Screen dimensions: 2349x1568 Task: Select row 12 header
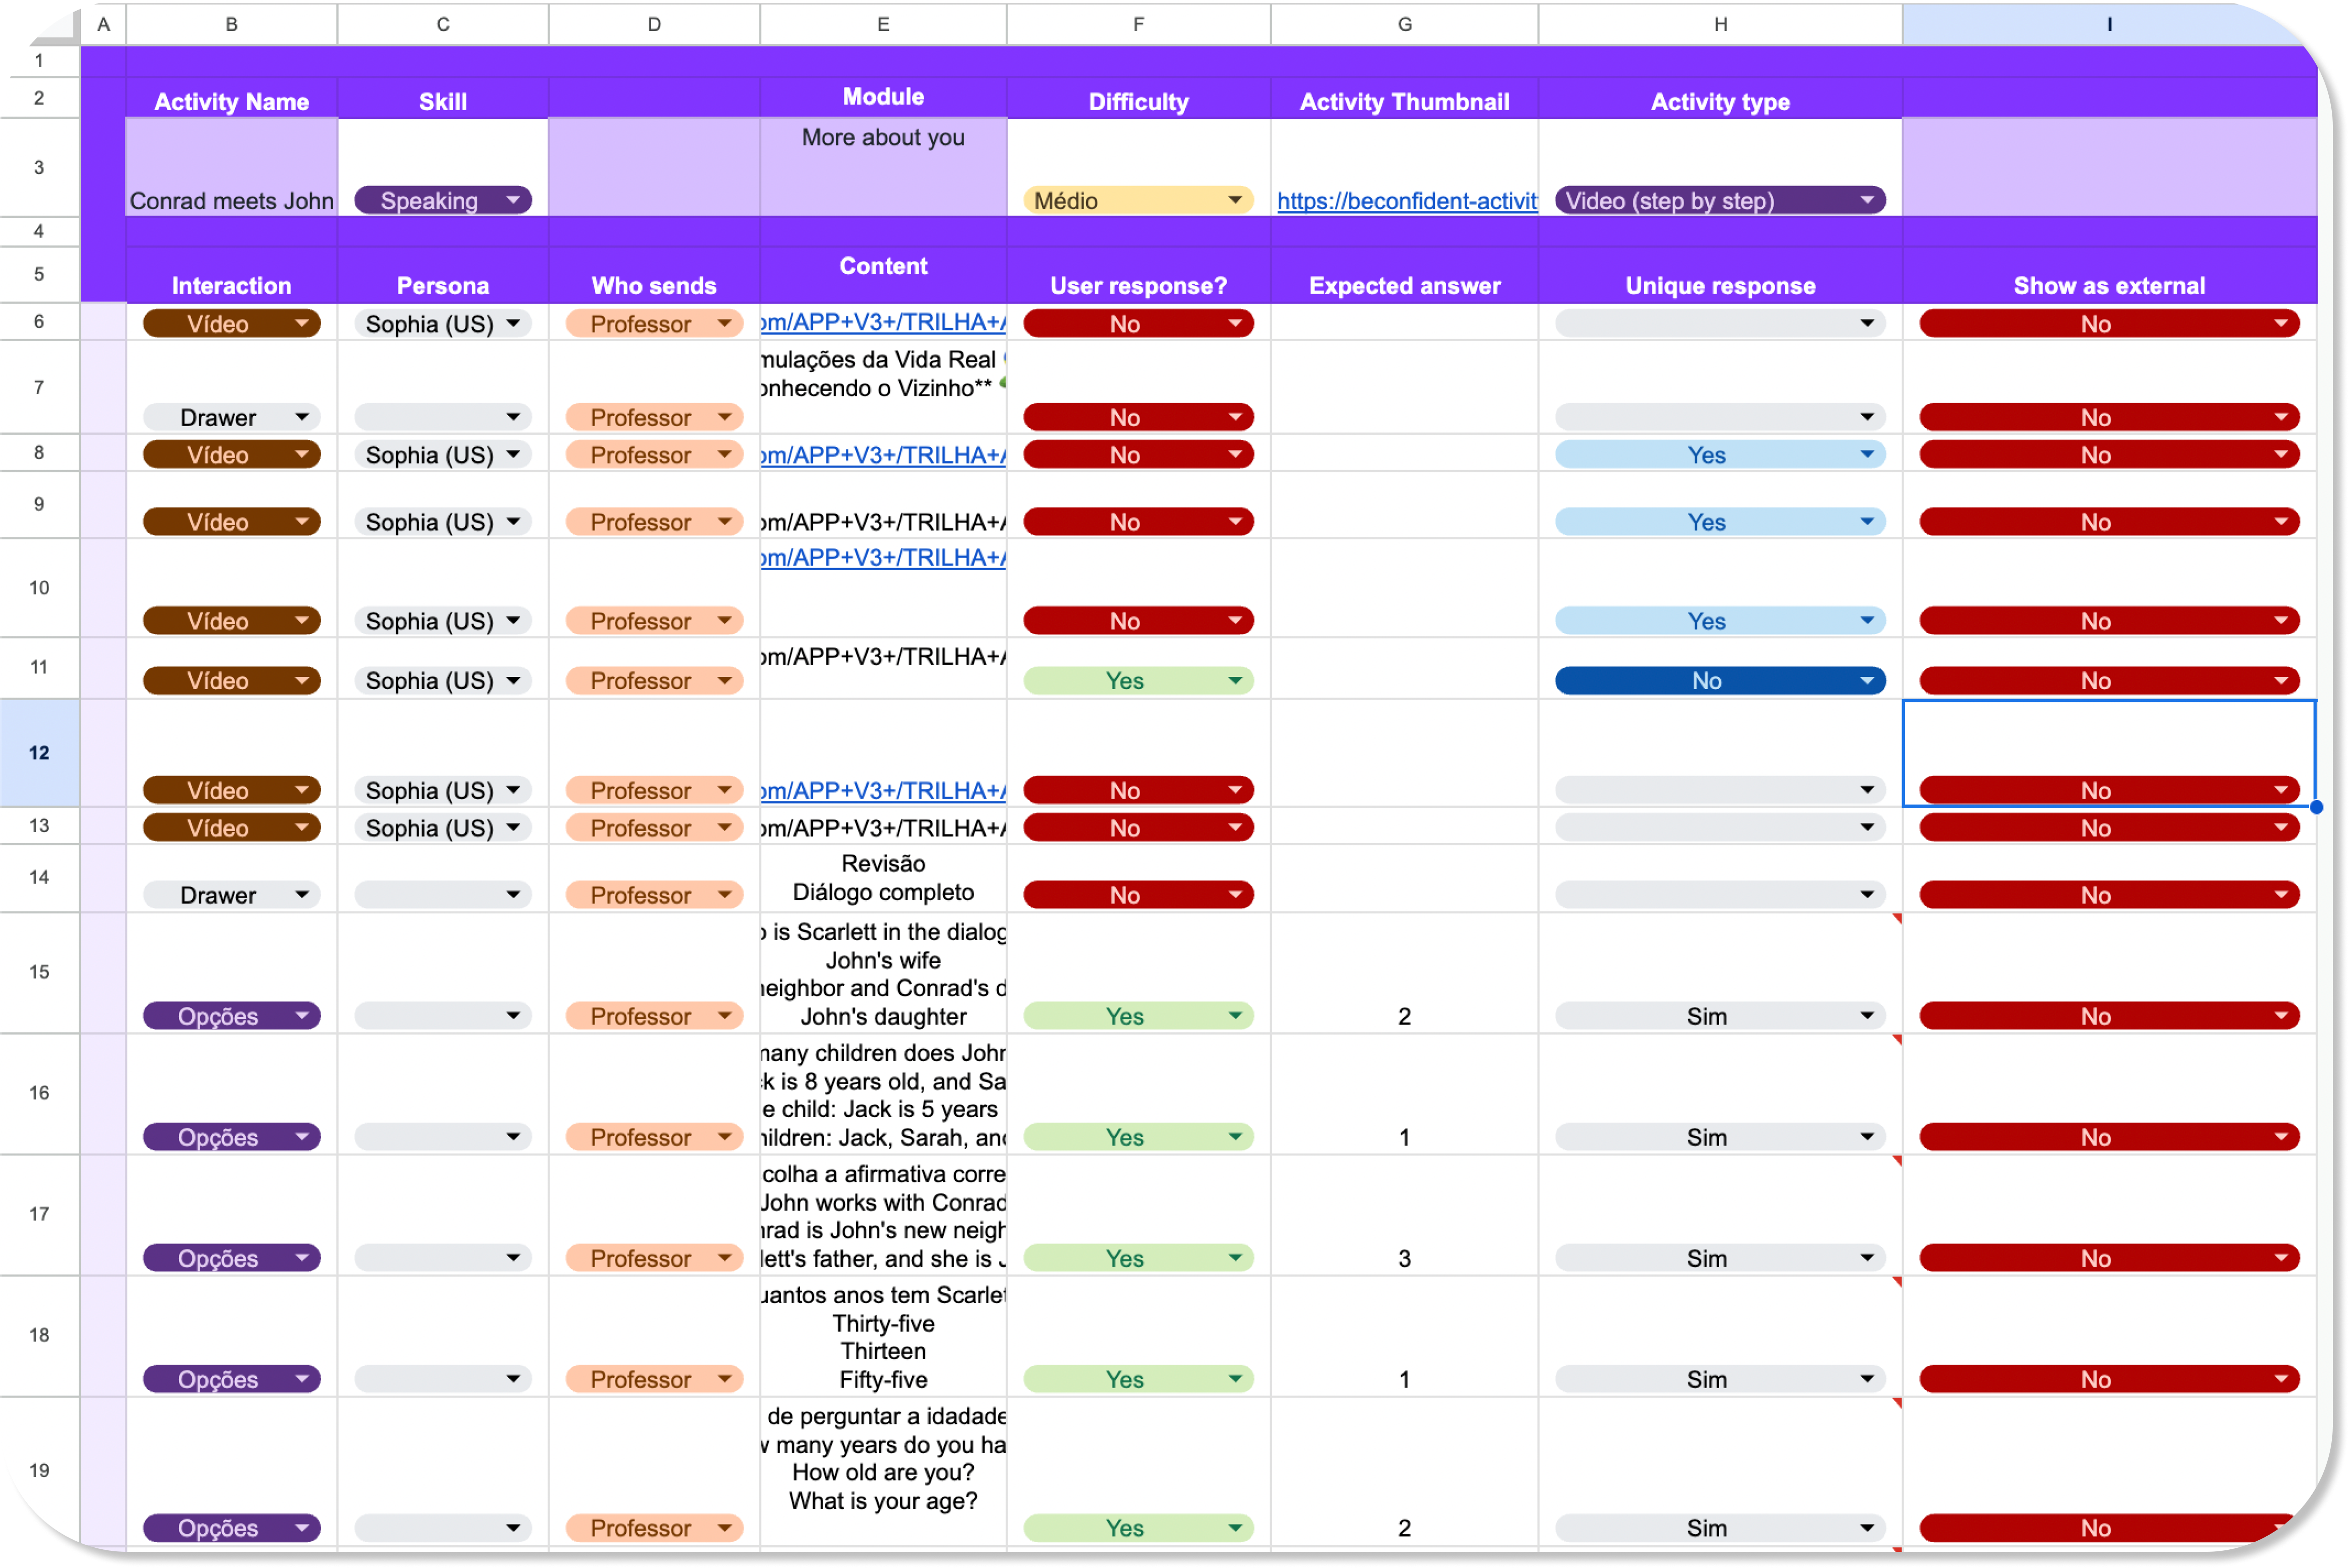pyautogui.click(x=39, y=752)
